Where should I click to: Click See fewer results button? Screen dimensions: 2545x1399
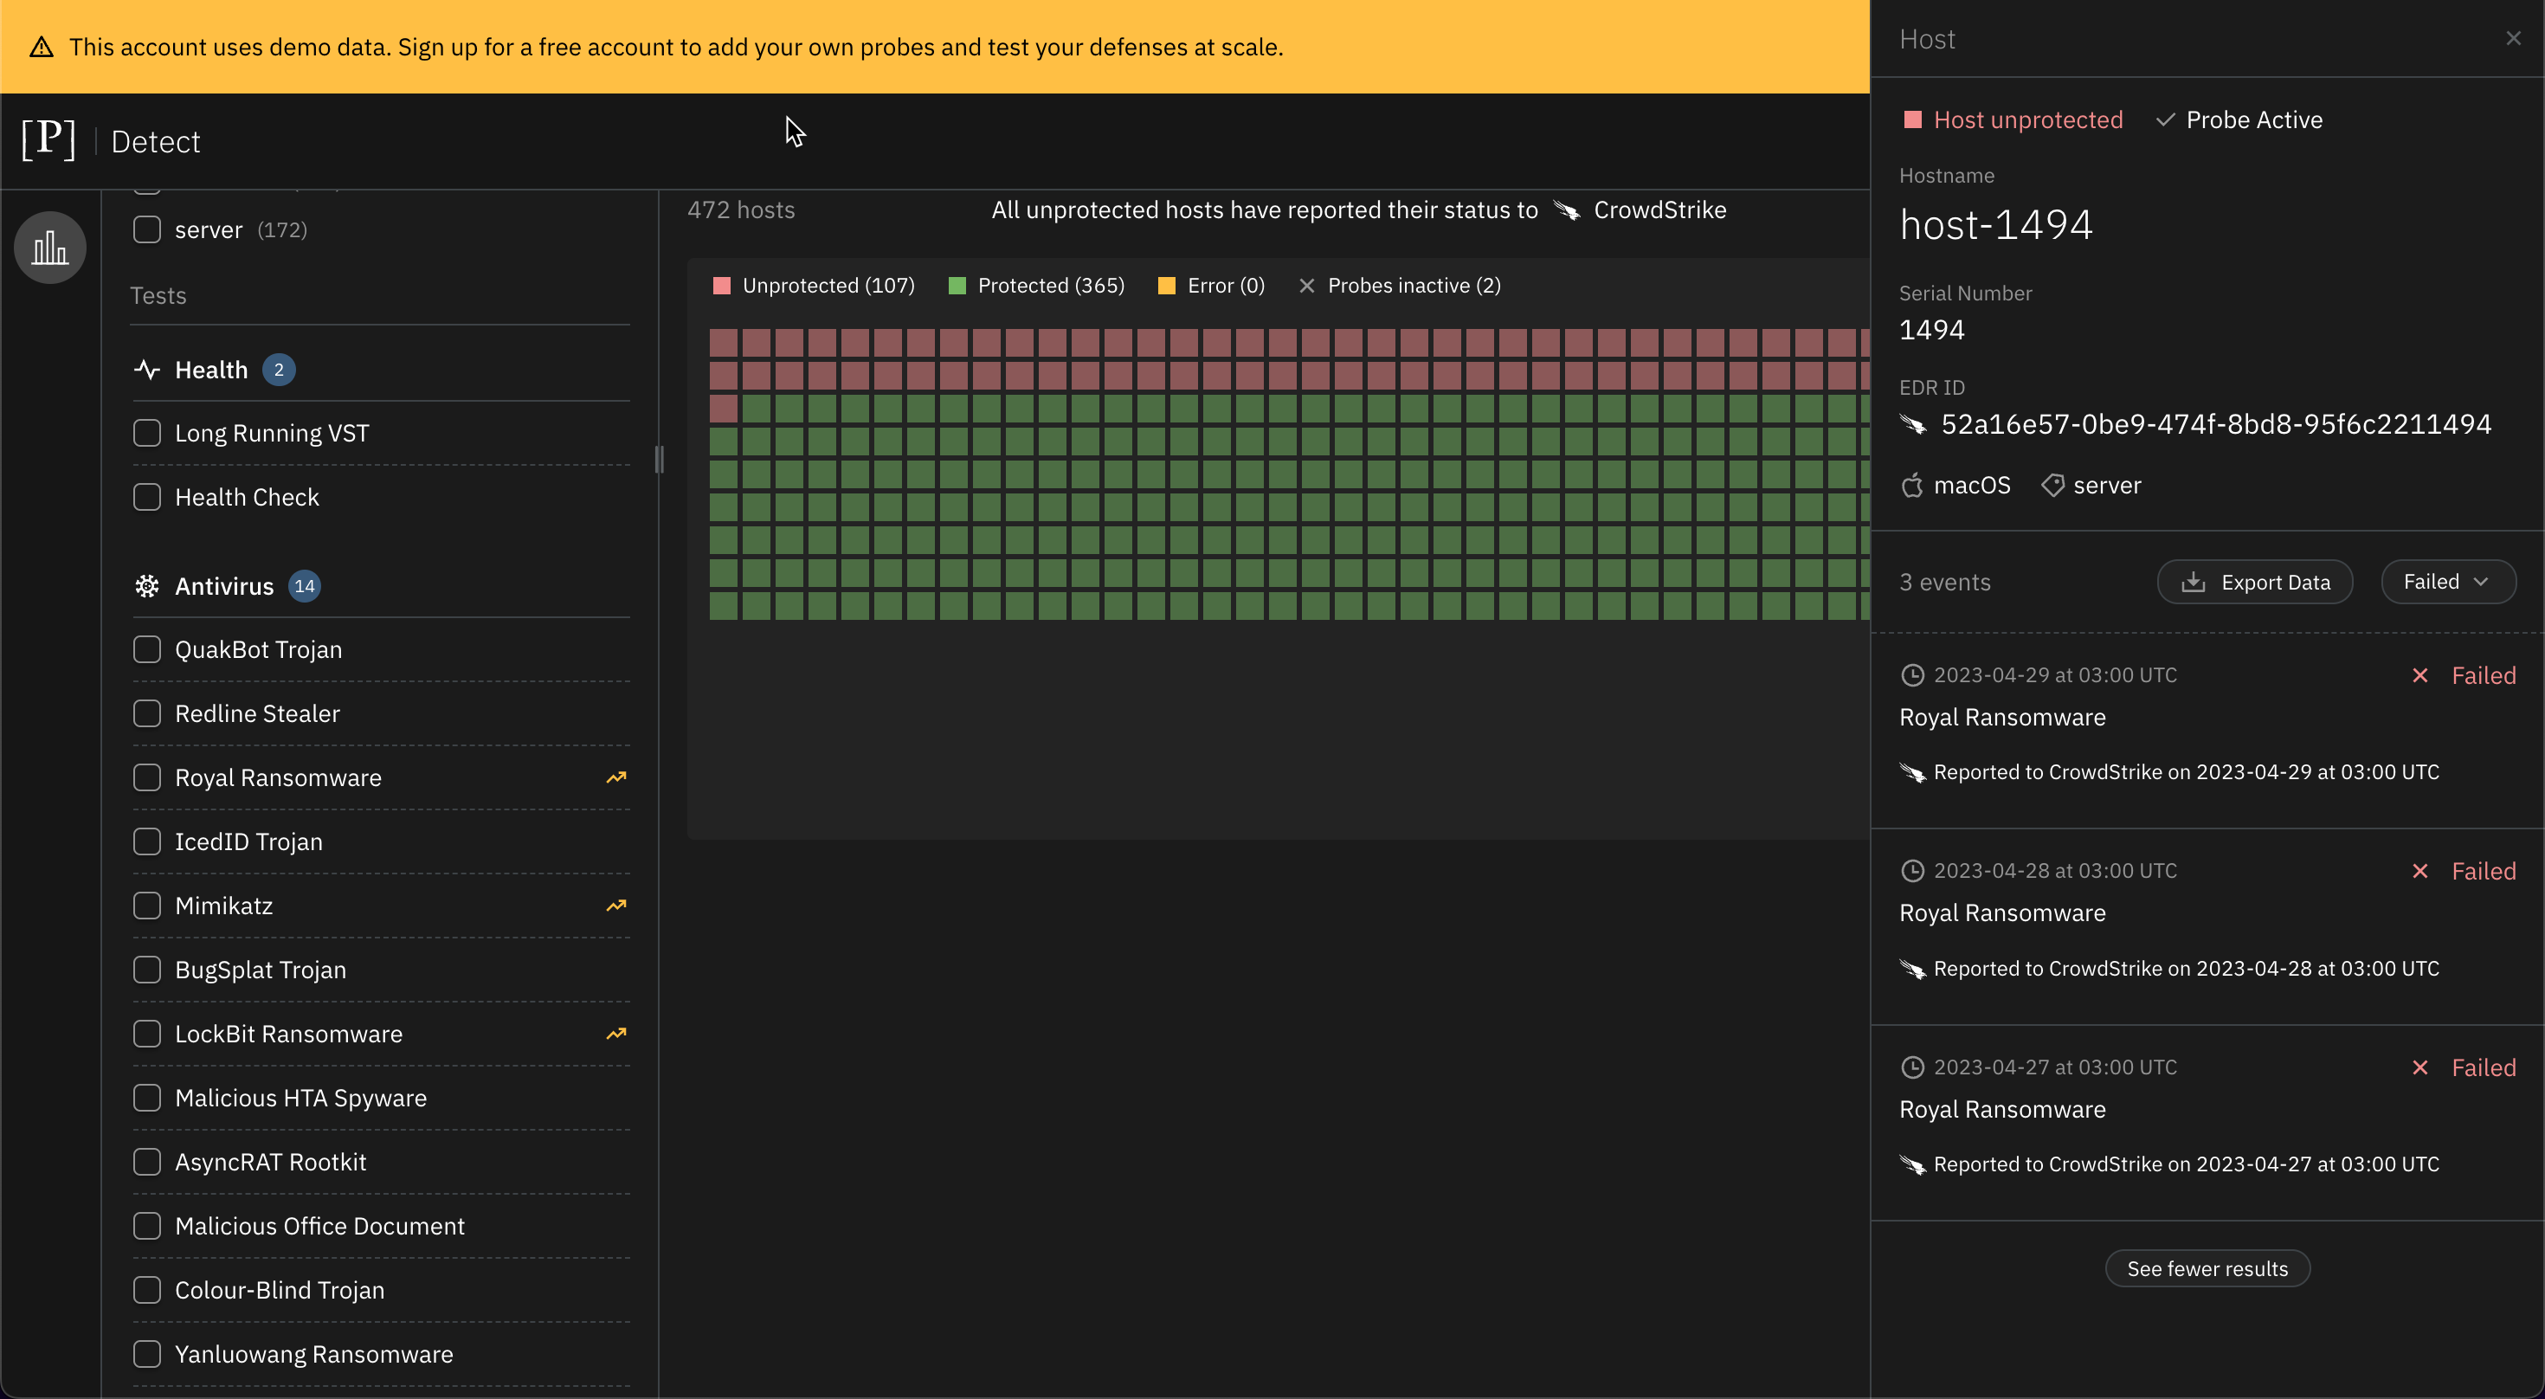2207,1268
